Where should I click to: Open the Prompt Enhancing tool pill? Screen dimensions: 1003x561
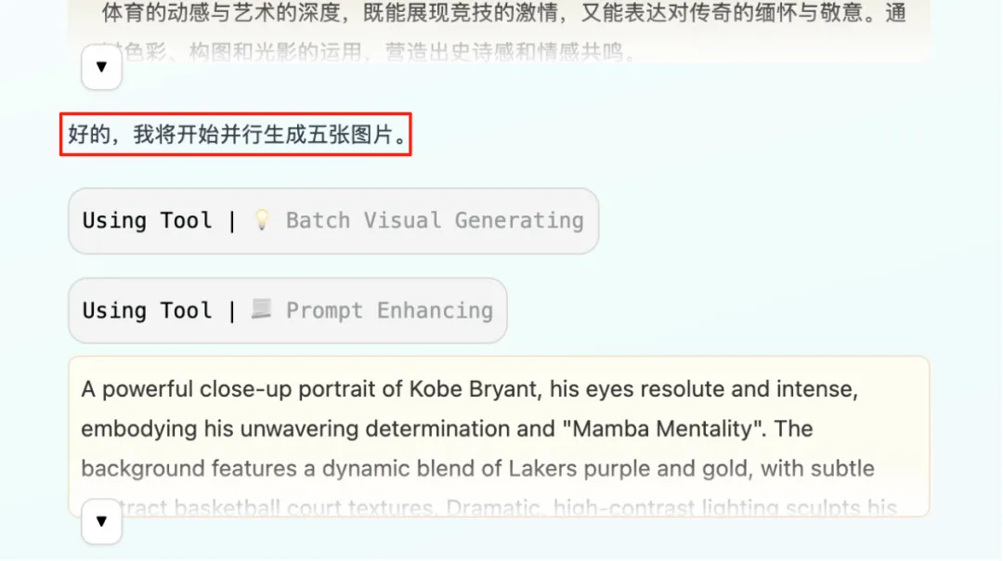click(287, 310)
